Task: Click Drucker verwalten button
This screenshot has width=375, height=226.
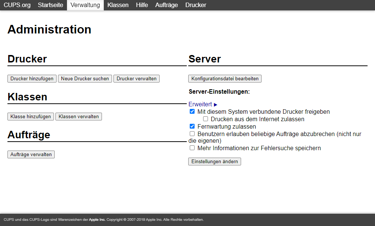Action: (137, 78)
